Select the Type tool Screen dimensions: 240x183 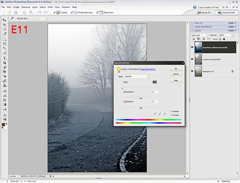4,58
